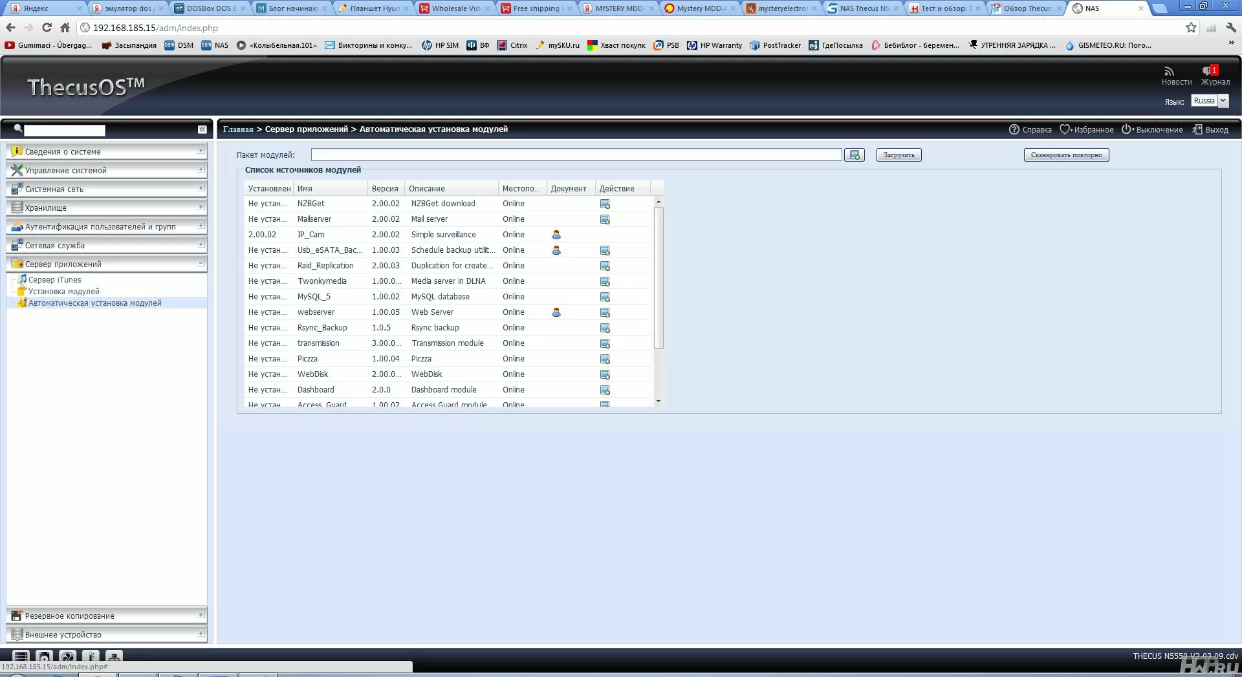Switch to the NAS Thecus N5 tab
1242x677 pixels.
(x=864, y=8)
